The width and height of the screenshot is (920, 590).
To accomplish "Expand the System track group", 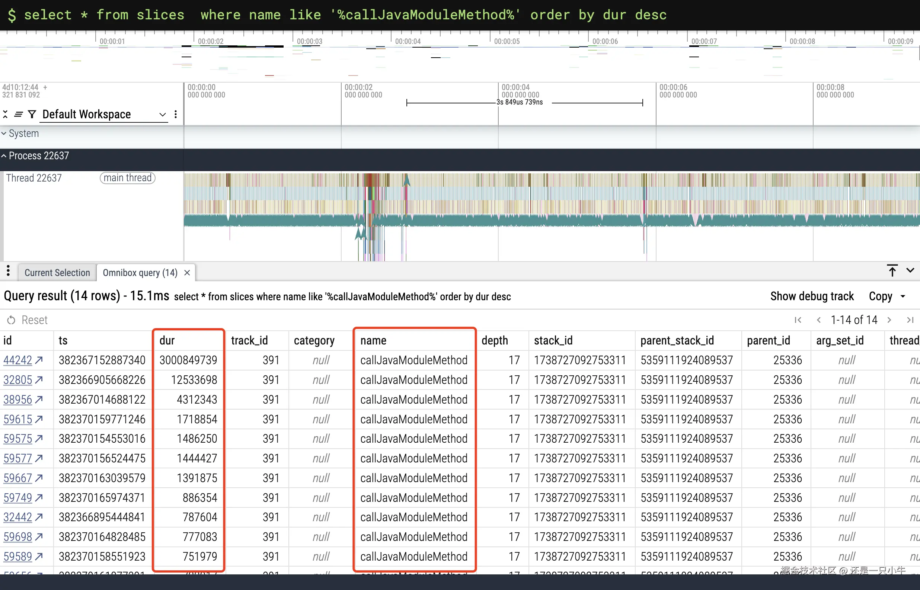I will [x=4, y=134].
